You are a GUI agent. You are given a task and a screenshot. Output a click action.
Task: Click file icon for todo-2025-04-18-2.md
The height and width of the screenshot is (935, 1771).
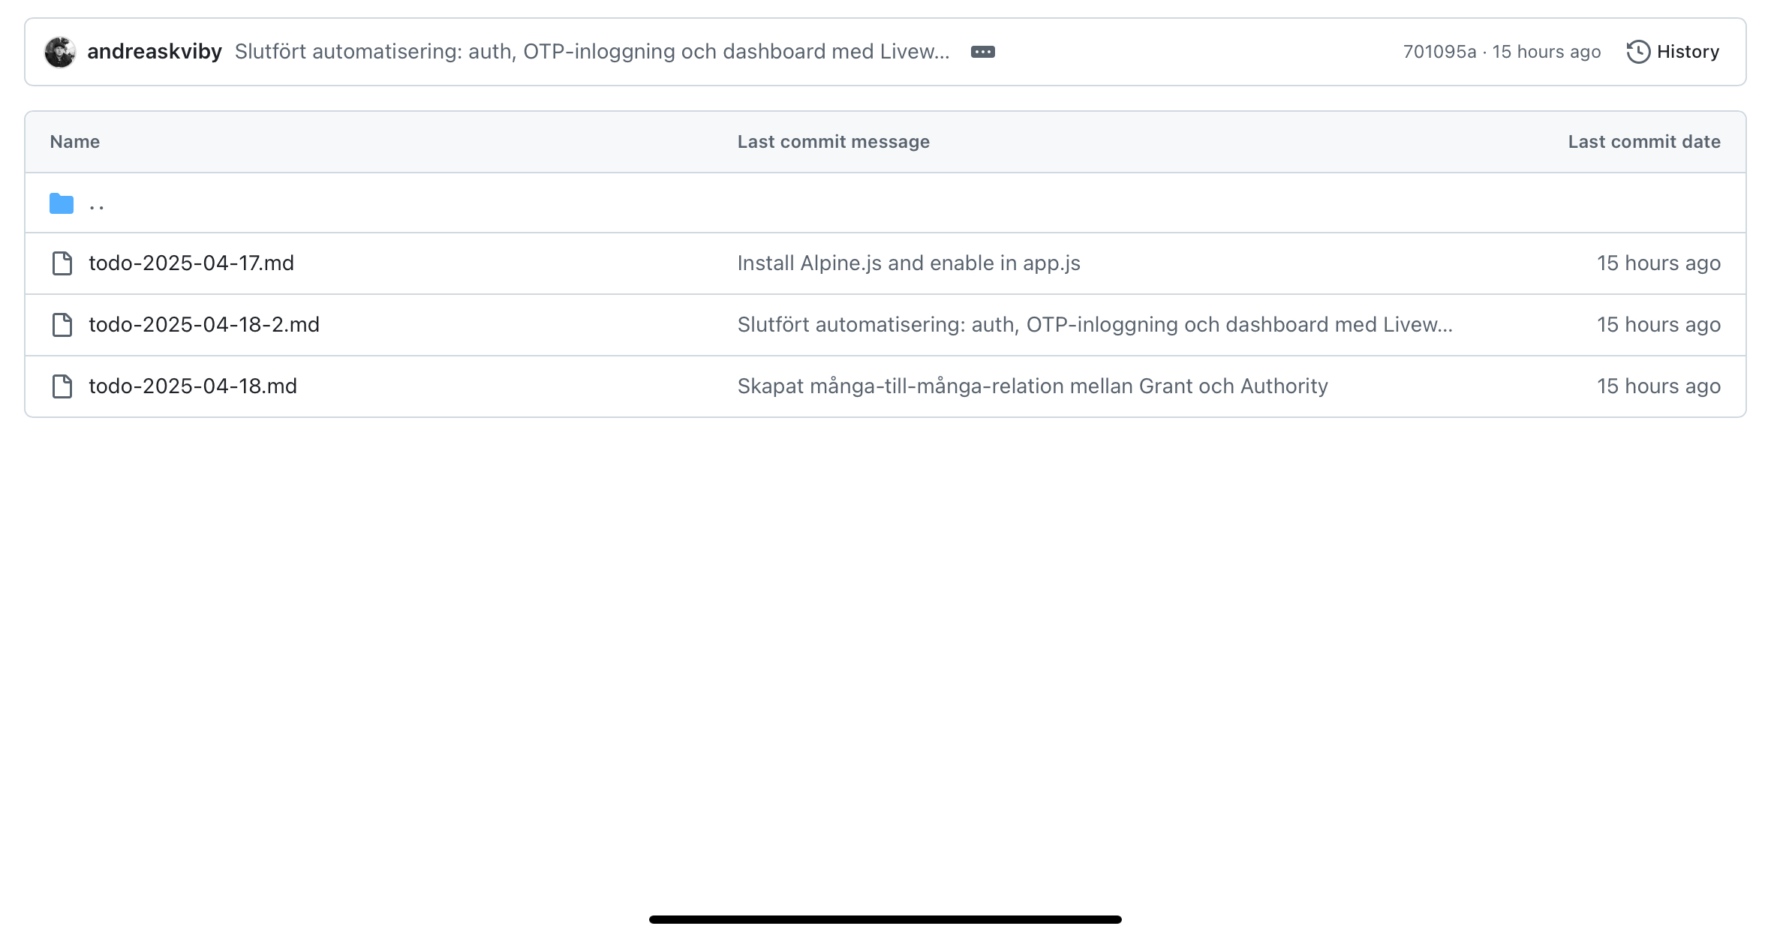[62, 325]
